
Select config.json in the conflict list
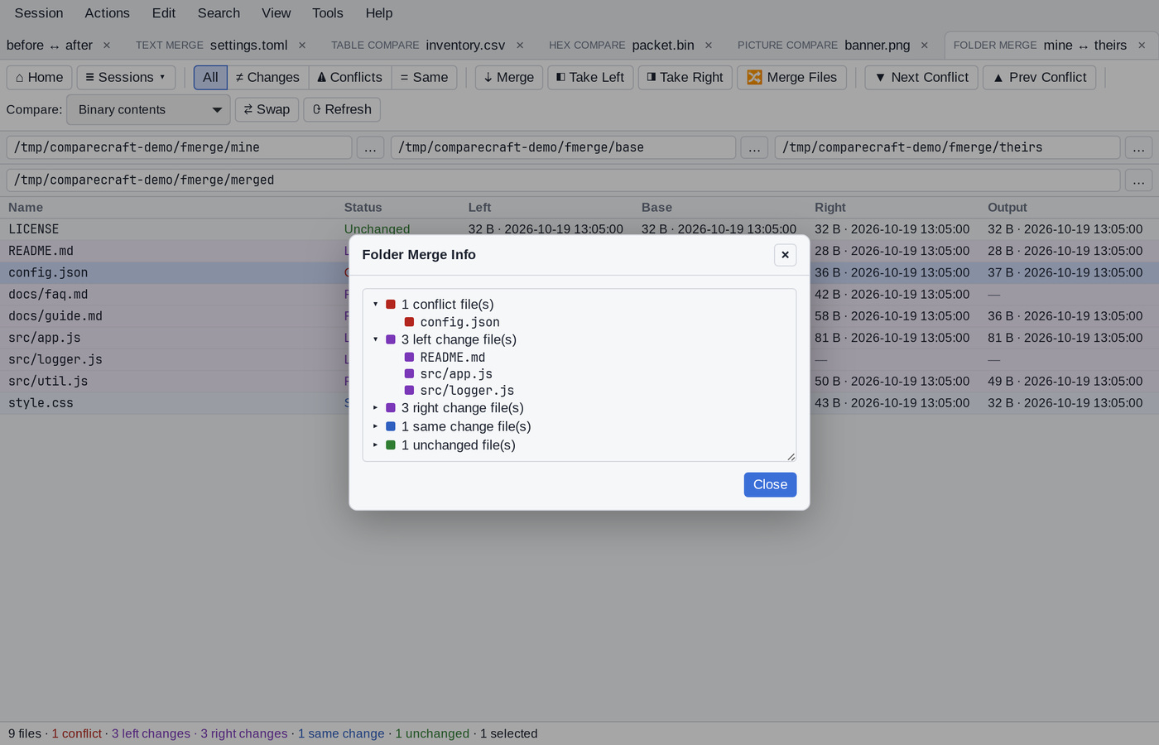(x=459, y=322)
